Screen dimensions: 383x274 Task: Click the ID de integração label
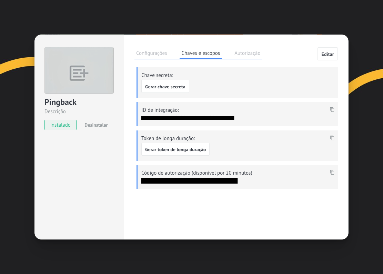click(160, 110)
